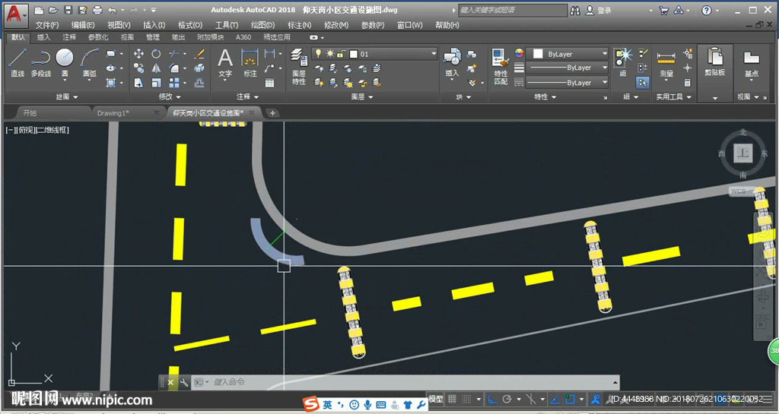
Task: Click the Move tool in 修改 panel
Action: [138, 53]
